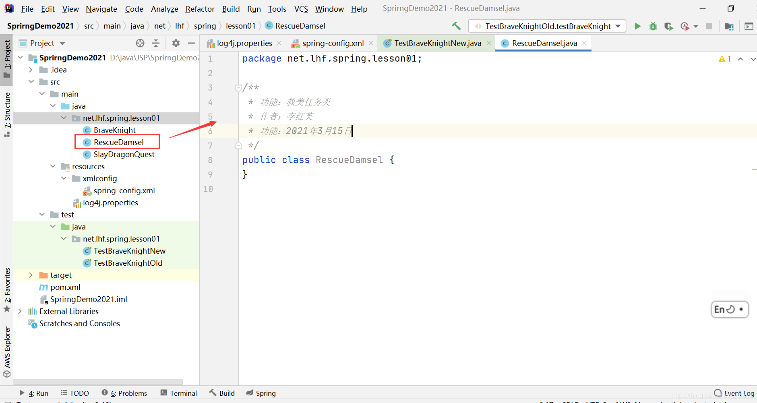Click the locate current file crosshair icon
This screenshot has width=757, height=403.
[x=140, y=43]
